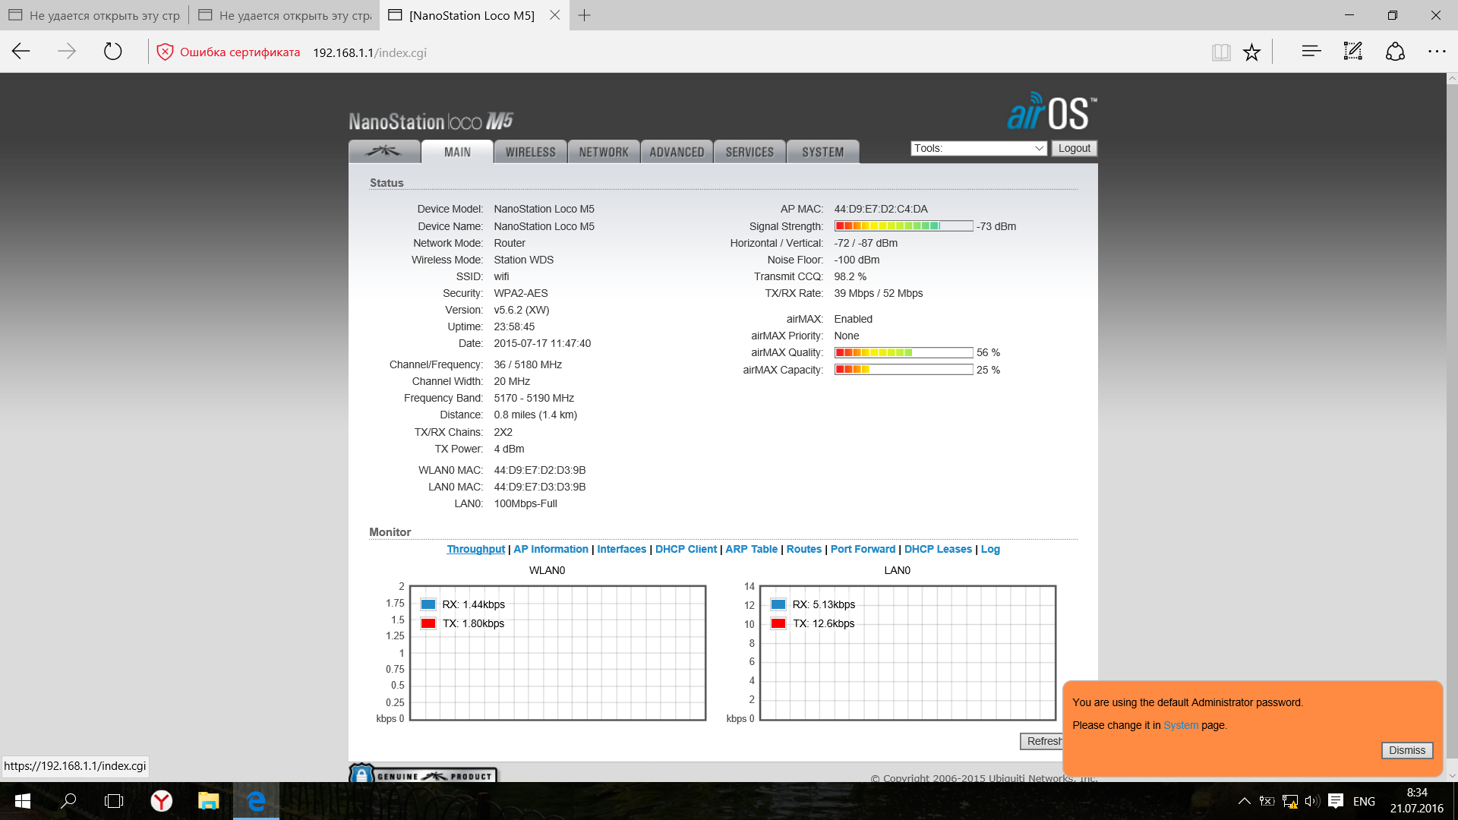Open File Explorer from taskbar
This screenshot has height=820, width=1458.
click(208, 801)
